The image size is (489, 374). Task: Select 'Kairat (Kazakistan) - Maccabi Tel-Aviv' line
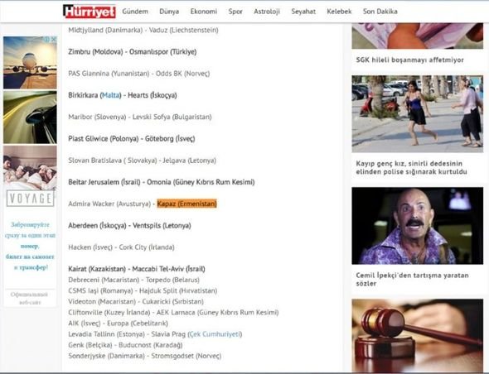pos(137,269)
